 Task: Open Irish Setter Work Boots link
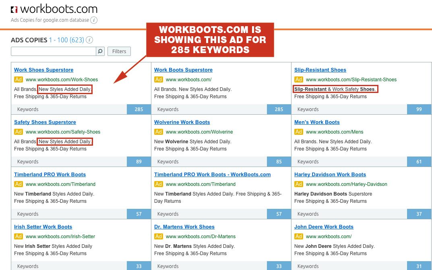pyautogui.click(x=43, y=227)
